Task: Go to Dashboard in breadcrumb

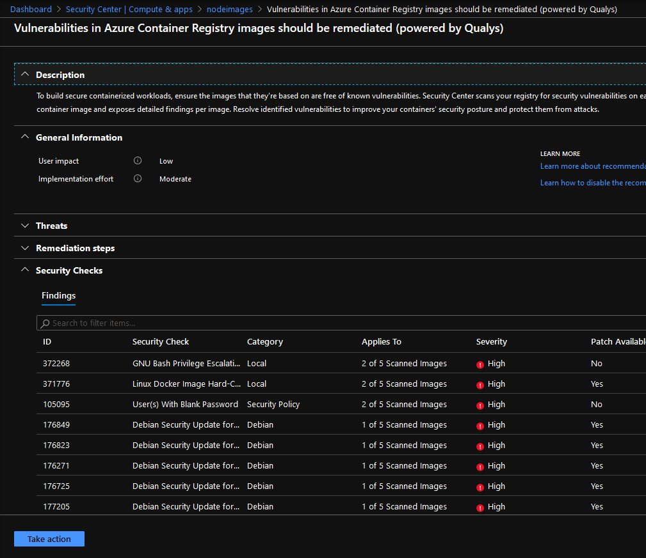Action: (x=31, y=10)
